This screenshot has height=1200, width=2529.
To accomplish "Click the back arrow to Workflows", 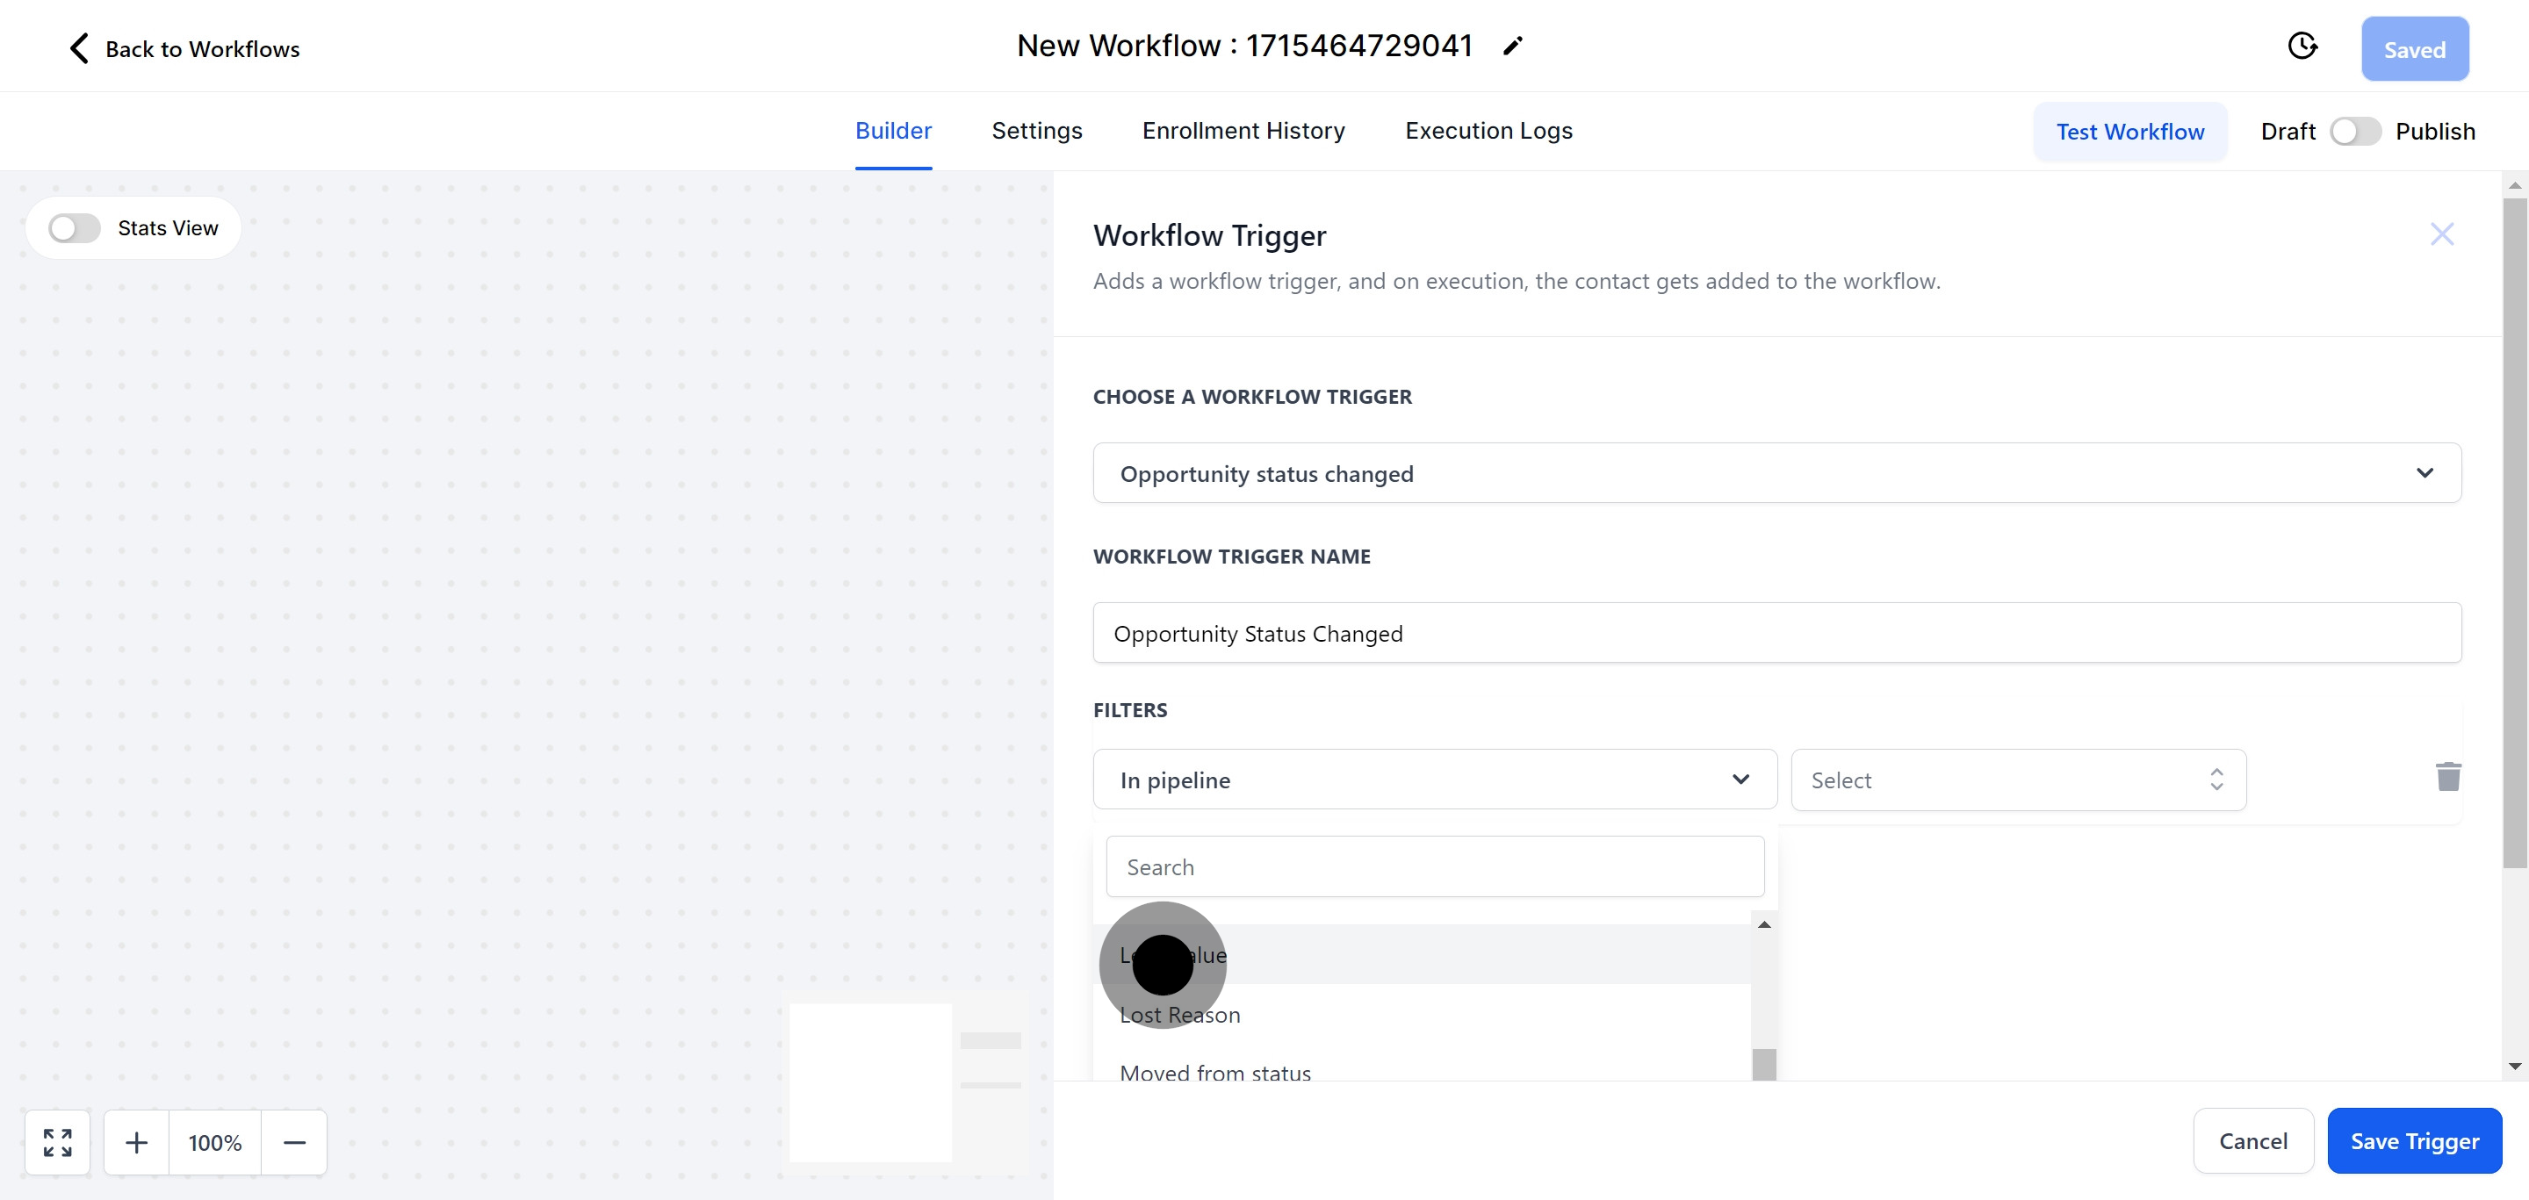I will pyautogui.click(x=80, y=48).
